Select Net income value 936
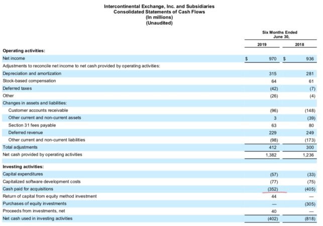This screenshot has height=226, width=323. pyautogui.click(x=310, y=59)
